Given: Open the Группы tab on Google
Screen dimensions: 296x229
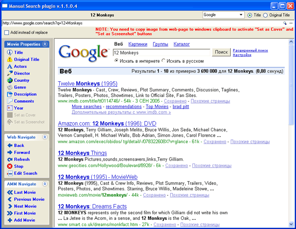Looking at the screenshot, I should point(160,44).
